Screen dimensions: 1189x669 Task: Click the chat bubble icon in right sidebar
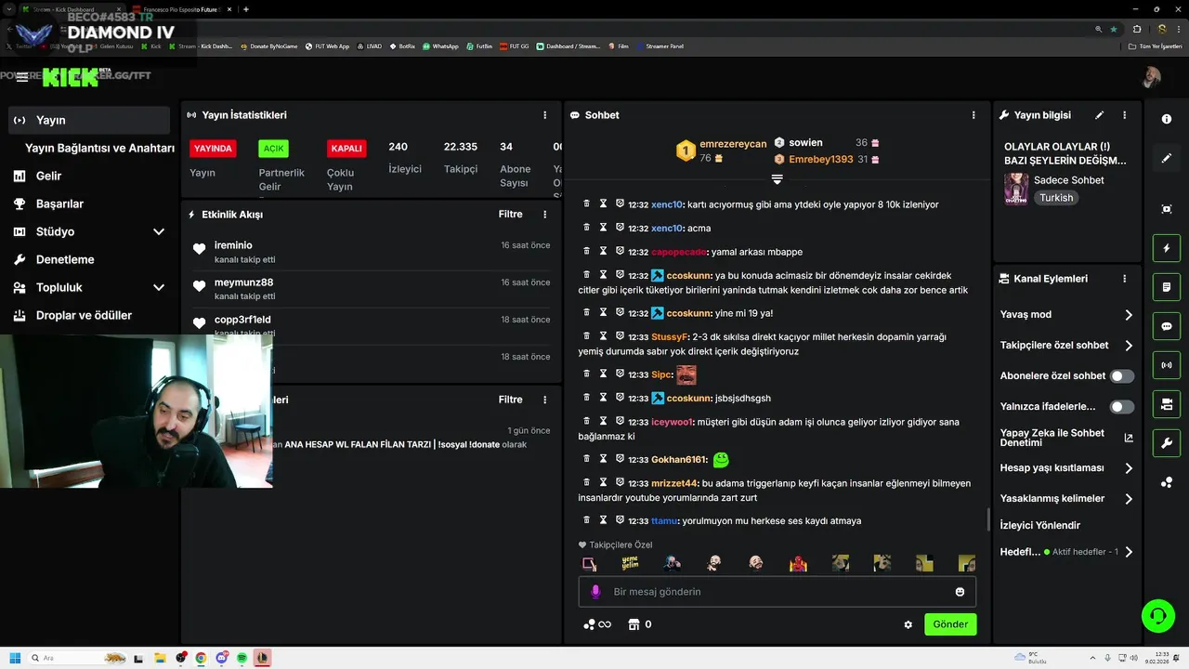1167,326
